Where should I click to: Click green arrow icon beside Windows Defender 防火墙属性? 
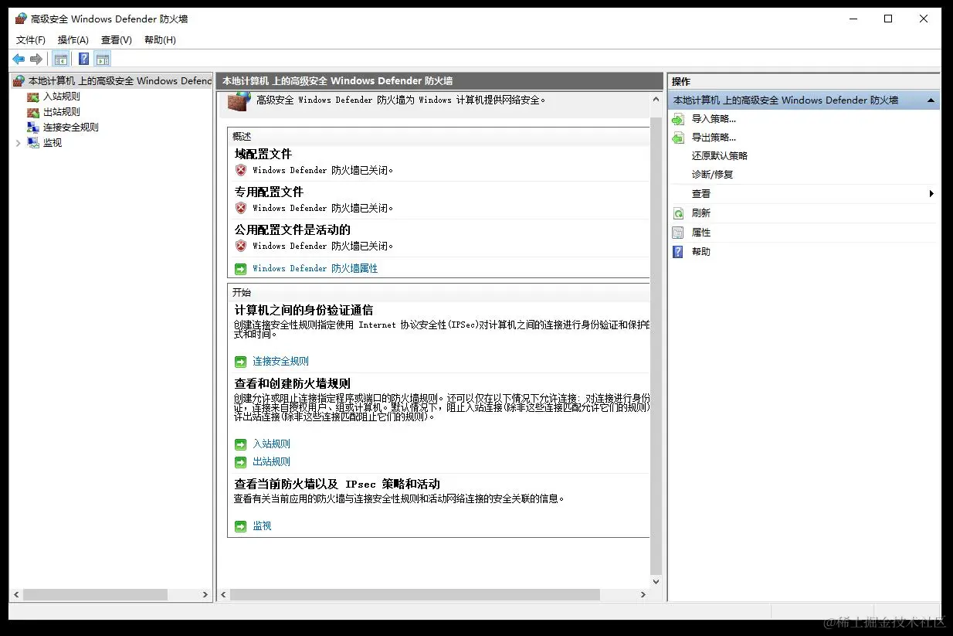pos(241,269)
